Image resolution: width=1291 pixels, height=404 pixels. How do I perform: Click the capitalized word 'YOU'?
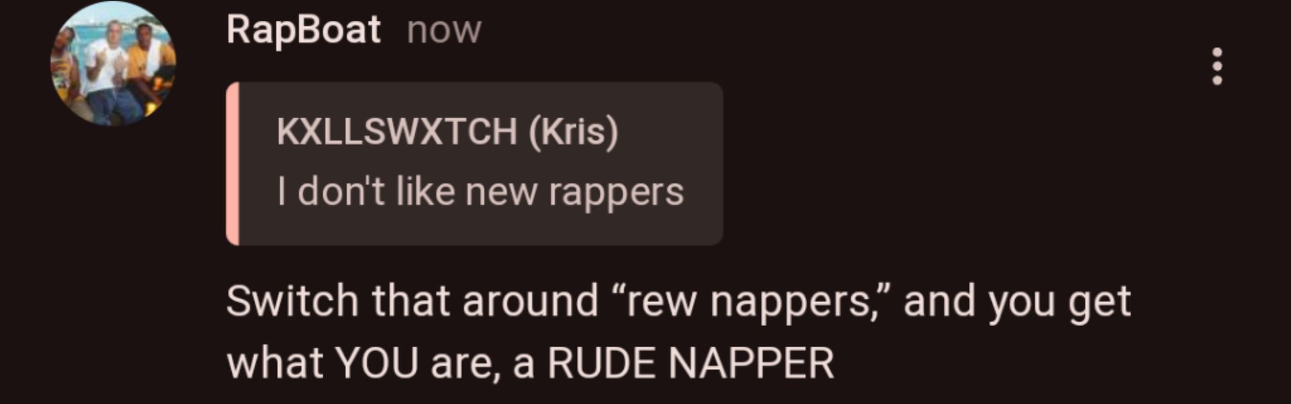pyautogui.click(x=377, y=363)
